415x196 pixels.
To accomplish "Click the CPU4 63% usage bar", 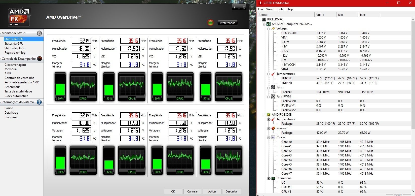I will 60,160.
